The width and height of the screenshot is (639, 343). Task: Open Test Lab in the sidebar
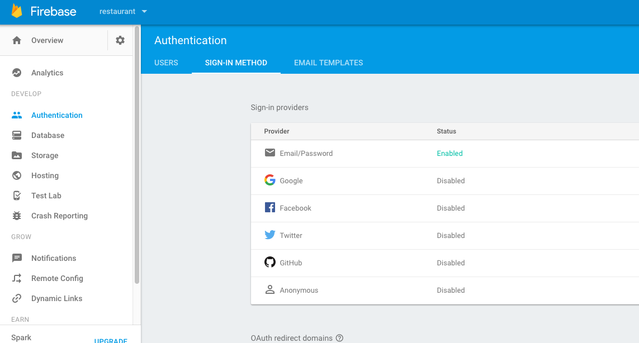click(46, 196)
